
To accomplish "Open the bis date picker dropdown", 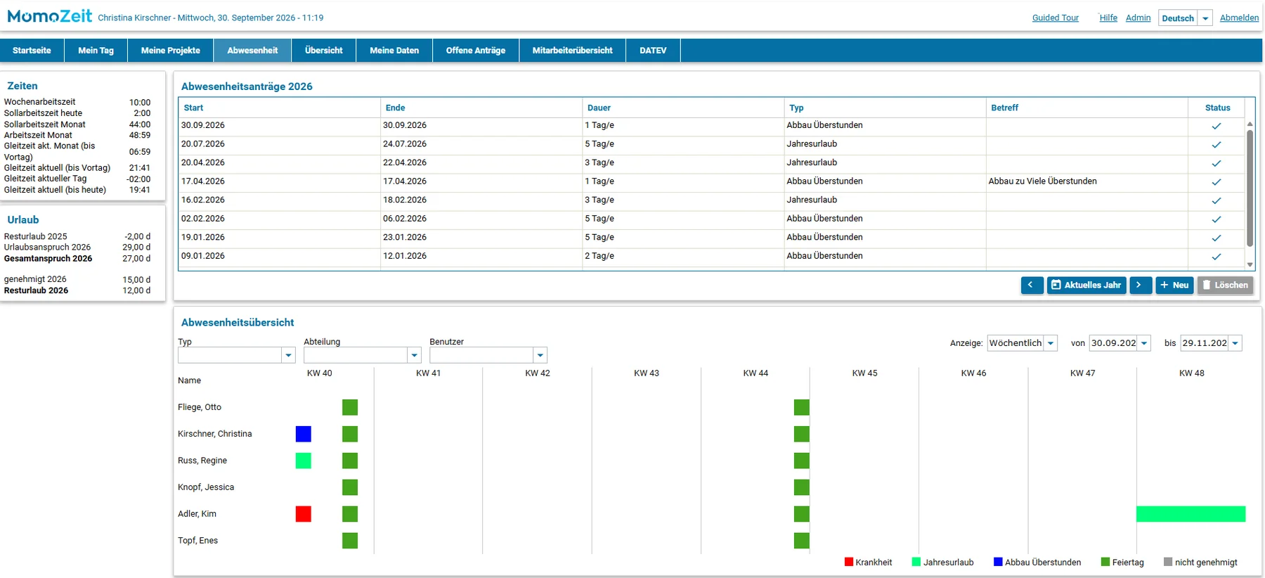I will (x=1235, y=343).
